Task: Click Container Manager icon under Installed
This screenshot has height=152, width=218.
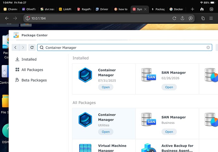Action: pyautogui.click(x=85, y=75)
